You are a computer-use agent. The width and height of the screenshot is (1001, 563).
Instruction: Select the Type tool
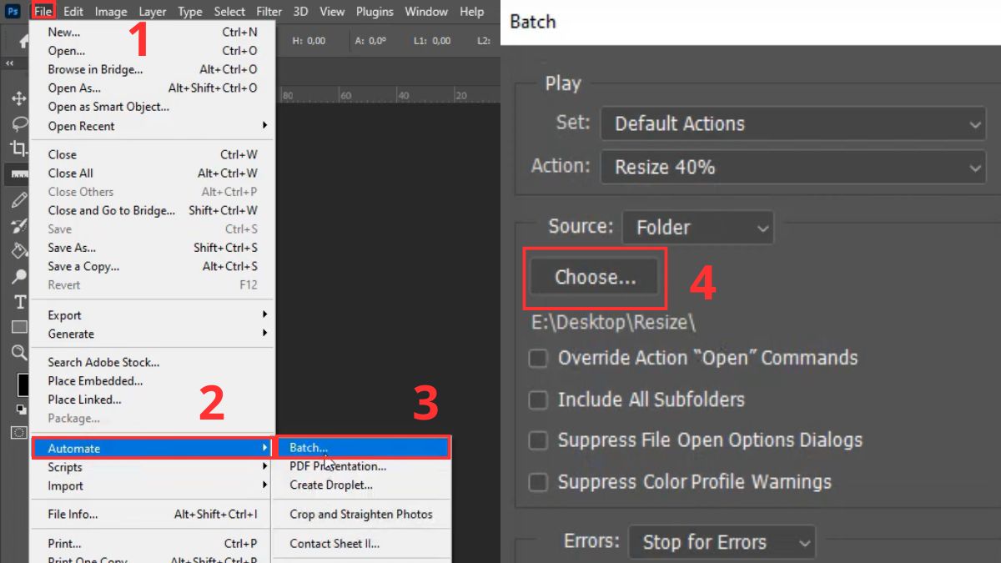pos(18,302)
